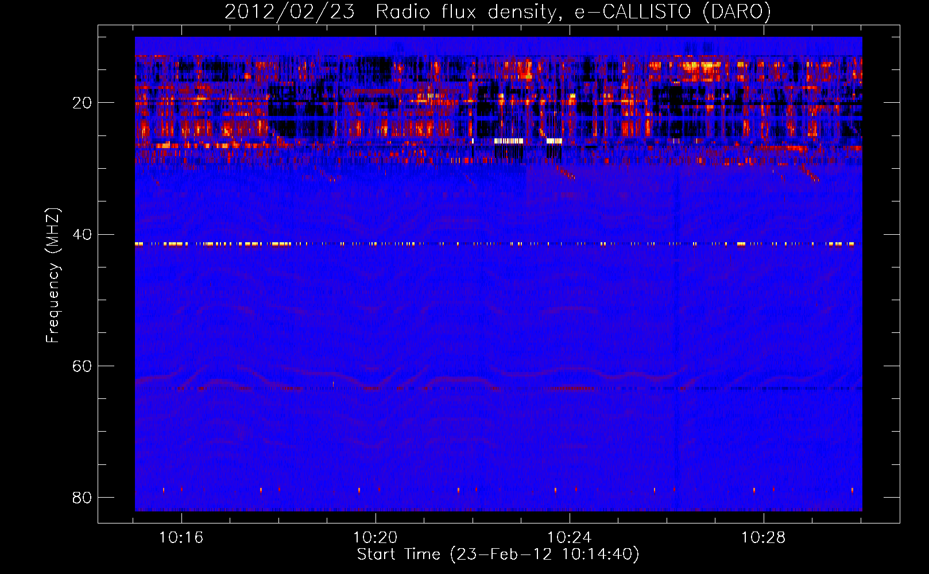Click the time tick label "10:24"
The height and width of the screenshot is (574, 929).
pos(570,538)
